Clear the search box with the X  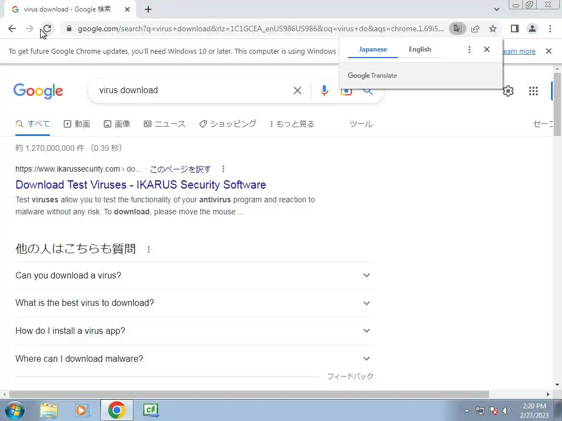pos(297,90)
